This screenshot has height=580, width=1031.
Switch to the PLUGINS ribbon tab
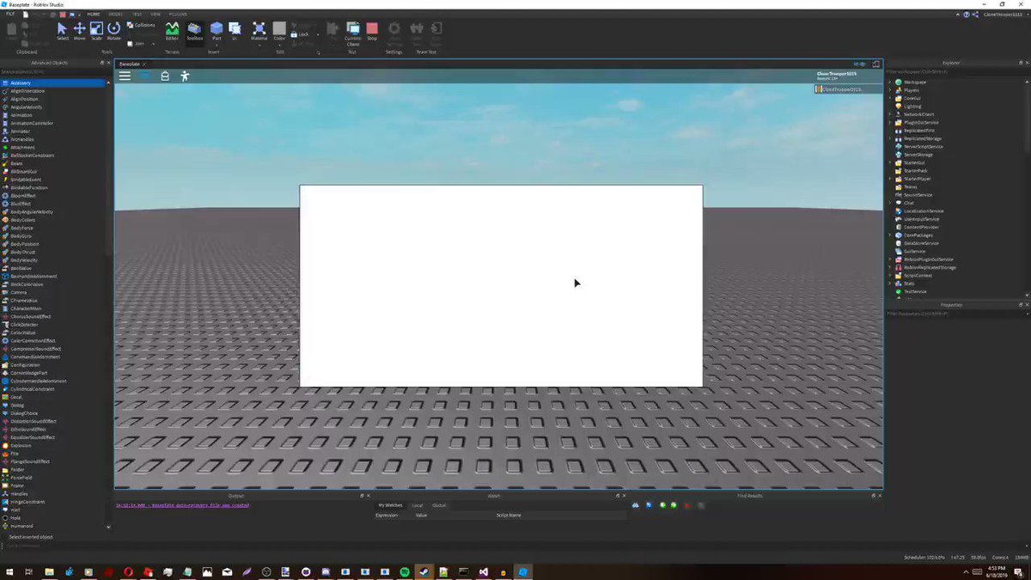178,15
